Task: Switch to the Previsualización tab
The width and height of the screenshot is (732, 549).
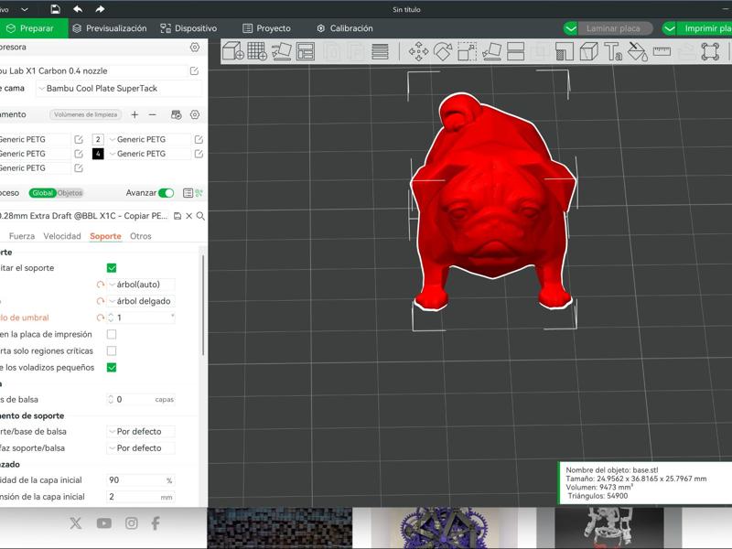Action: pos(110,28)
